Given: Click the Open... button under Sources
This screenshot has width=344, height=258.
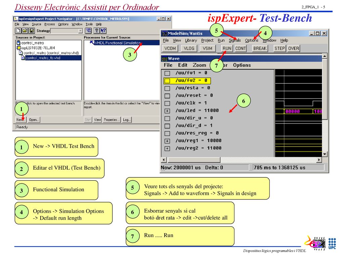Looking at the screenshot, I should pos(34,120).
